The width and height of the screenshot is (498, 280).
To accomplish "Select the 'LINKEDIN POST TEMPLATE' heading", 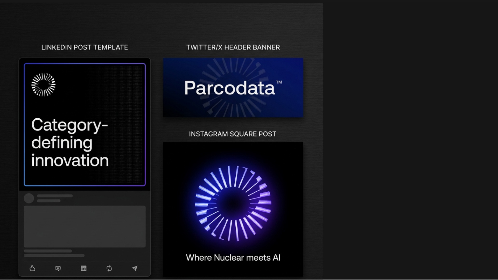I will (x=85, y=47).
